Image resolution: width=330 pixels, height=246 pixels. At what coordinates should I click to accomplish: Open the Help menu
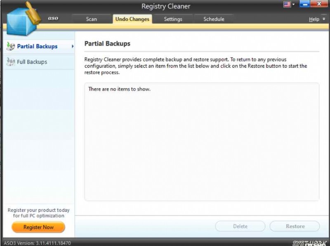click(314, 19)
